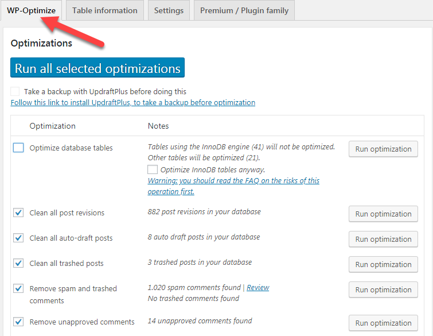Uncheck the Clean all post revisions checkbox
This screenshot has height=336, width=433.
pos(18,213)
